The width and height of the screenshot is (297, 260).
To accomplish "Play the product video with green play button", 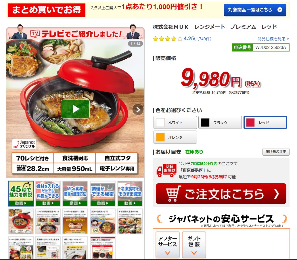I will coord(75,109).
